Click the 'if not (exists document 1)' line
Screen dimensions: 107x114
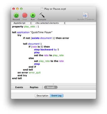[46, 38]
